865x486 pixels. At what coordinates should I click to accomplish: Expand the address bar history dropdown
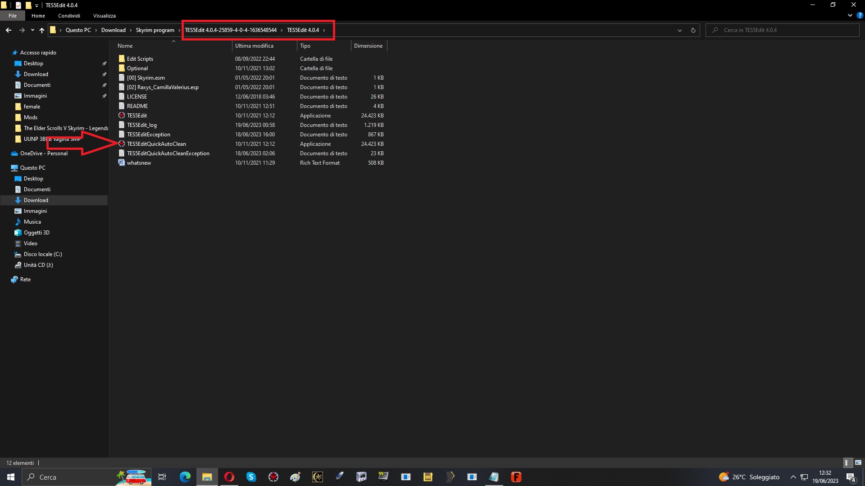pos(679,30)
